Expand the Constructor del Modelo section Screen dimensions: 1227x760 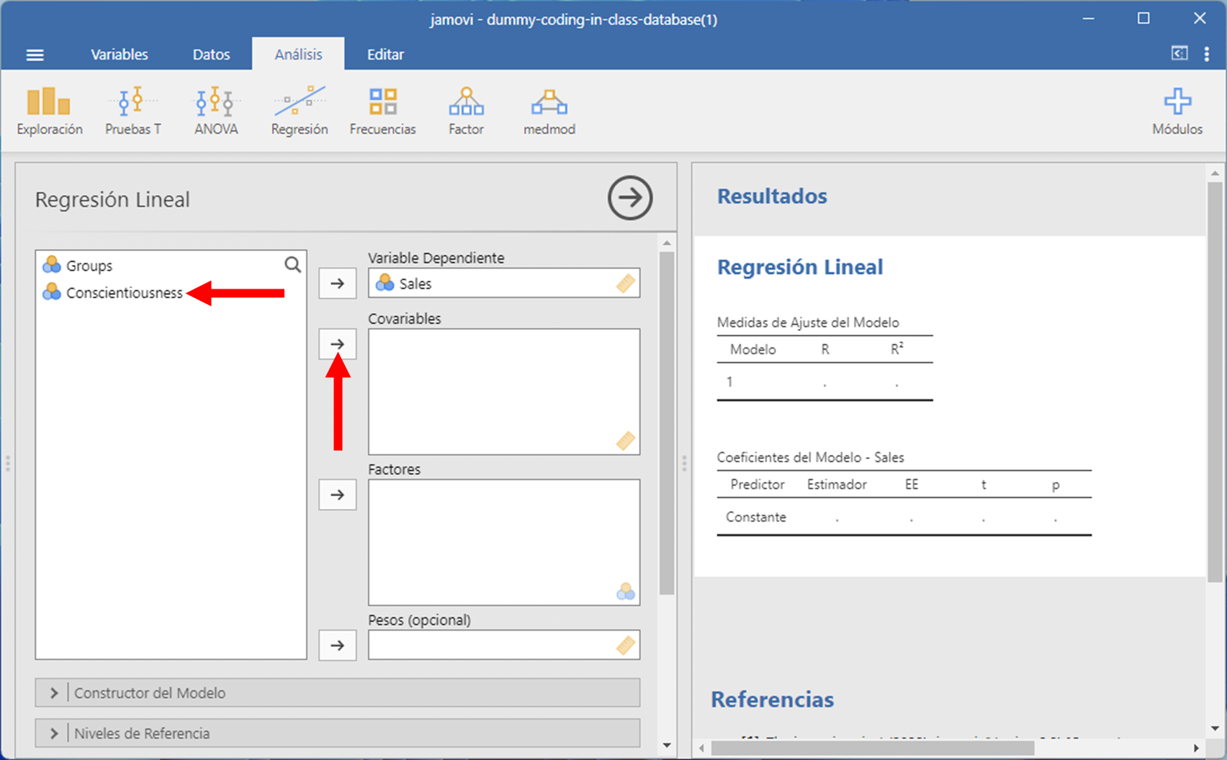click(x=337, y=692)
